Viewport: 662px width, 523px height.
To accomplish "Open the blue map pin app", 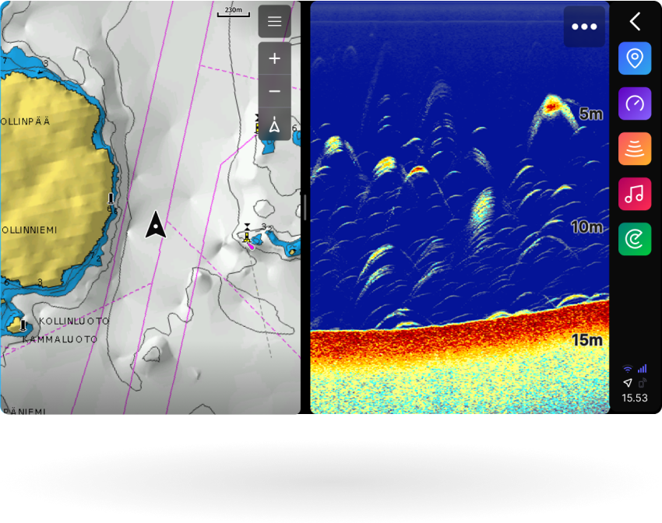I will [635, 58].
